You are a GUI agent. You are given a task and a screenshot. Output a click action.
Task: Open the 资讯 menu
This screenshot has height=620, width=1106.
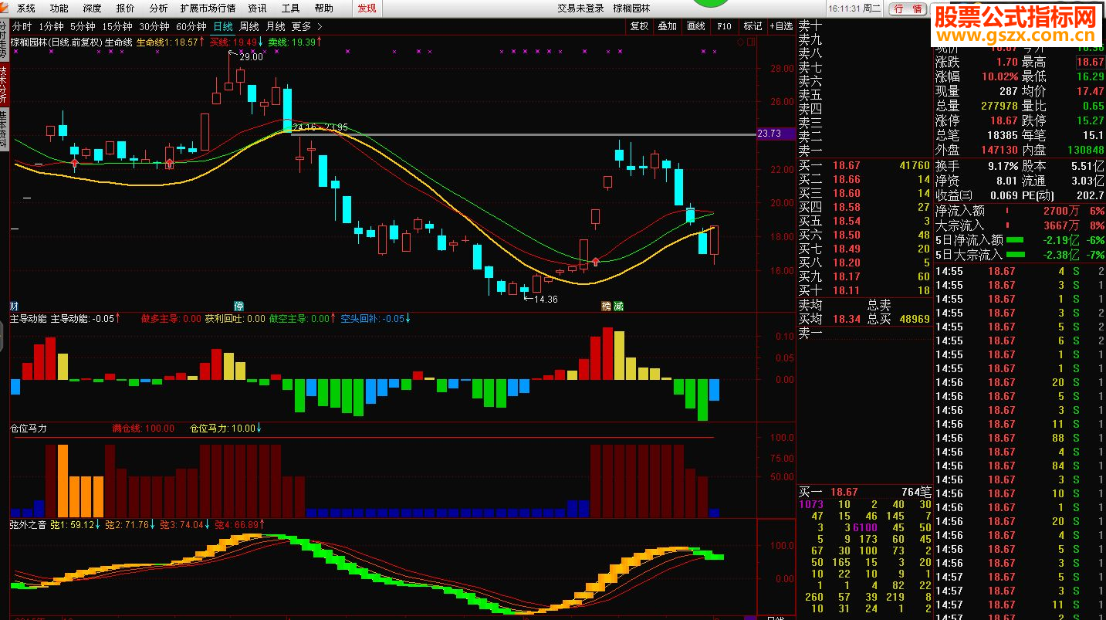[258, 8]
